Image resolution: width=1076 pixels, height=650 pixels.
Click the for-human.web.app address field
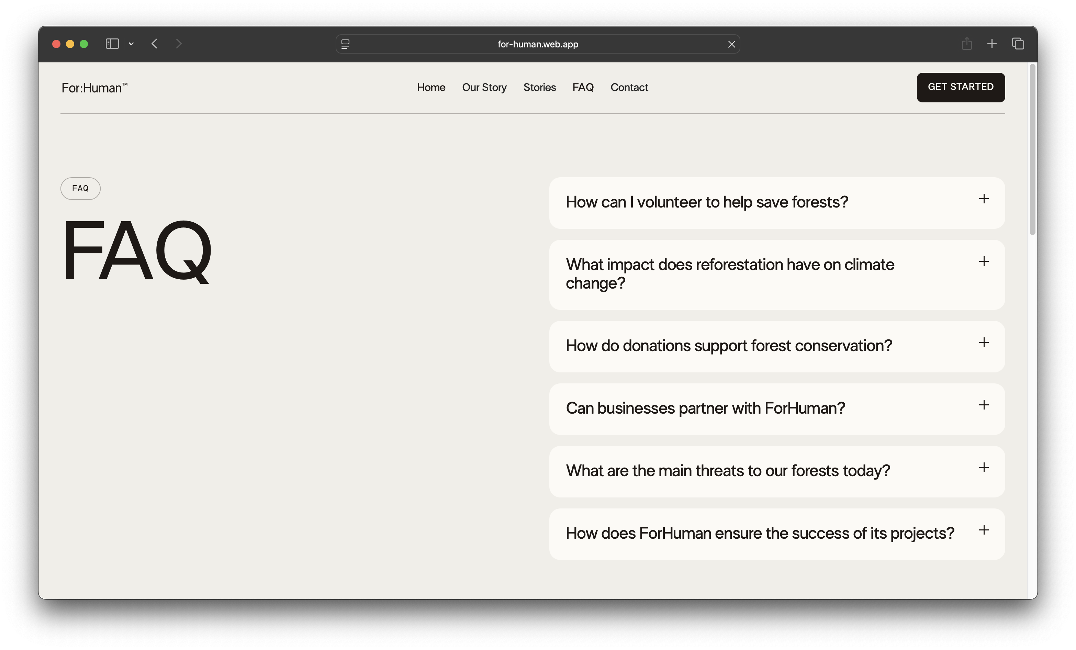click(x=538, y=44)
